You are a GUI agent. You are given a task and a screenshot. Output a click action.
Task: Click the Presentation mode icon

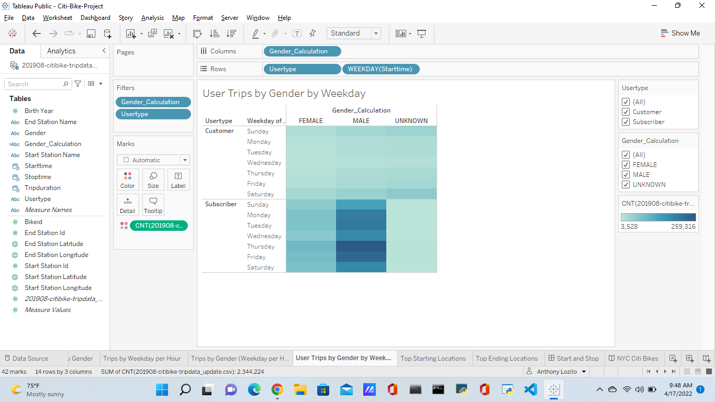421,33
